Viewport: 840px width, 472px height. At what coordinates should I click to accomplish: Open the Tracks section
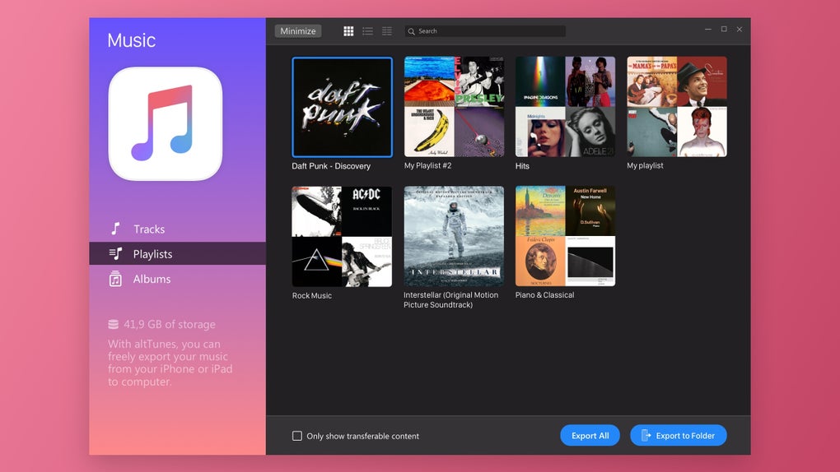pos(177,229)
